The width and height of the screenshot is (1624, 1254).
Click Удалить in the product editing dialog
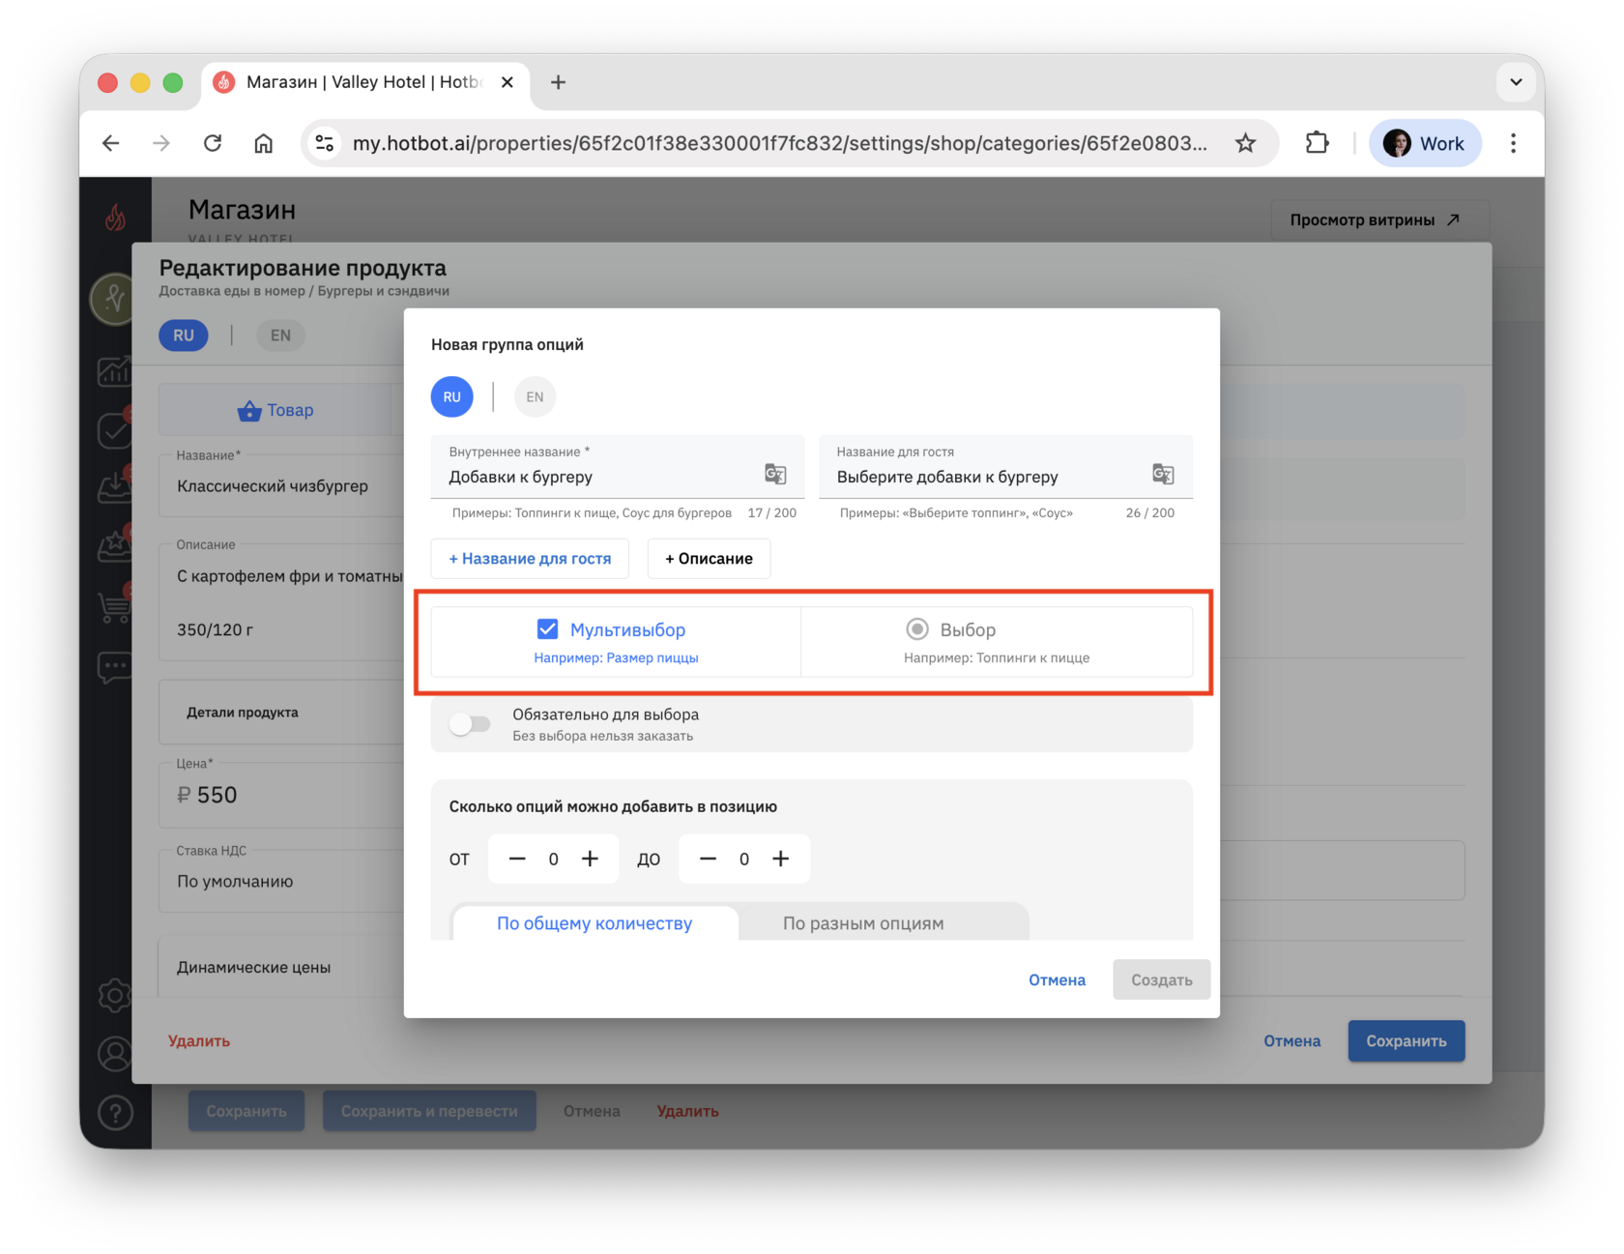point(199,1041)
